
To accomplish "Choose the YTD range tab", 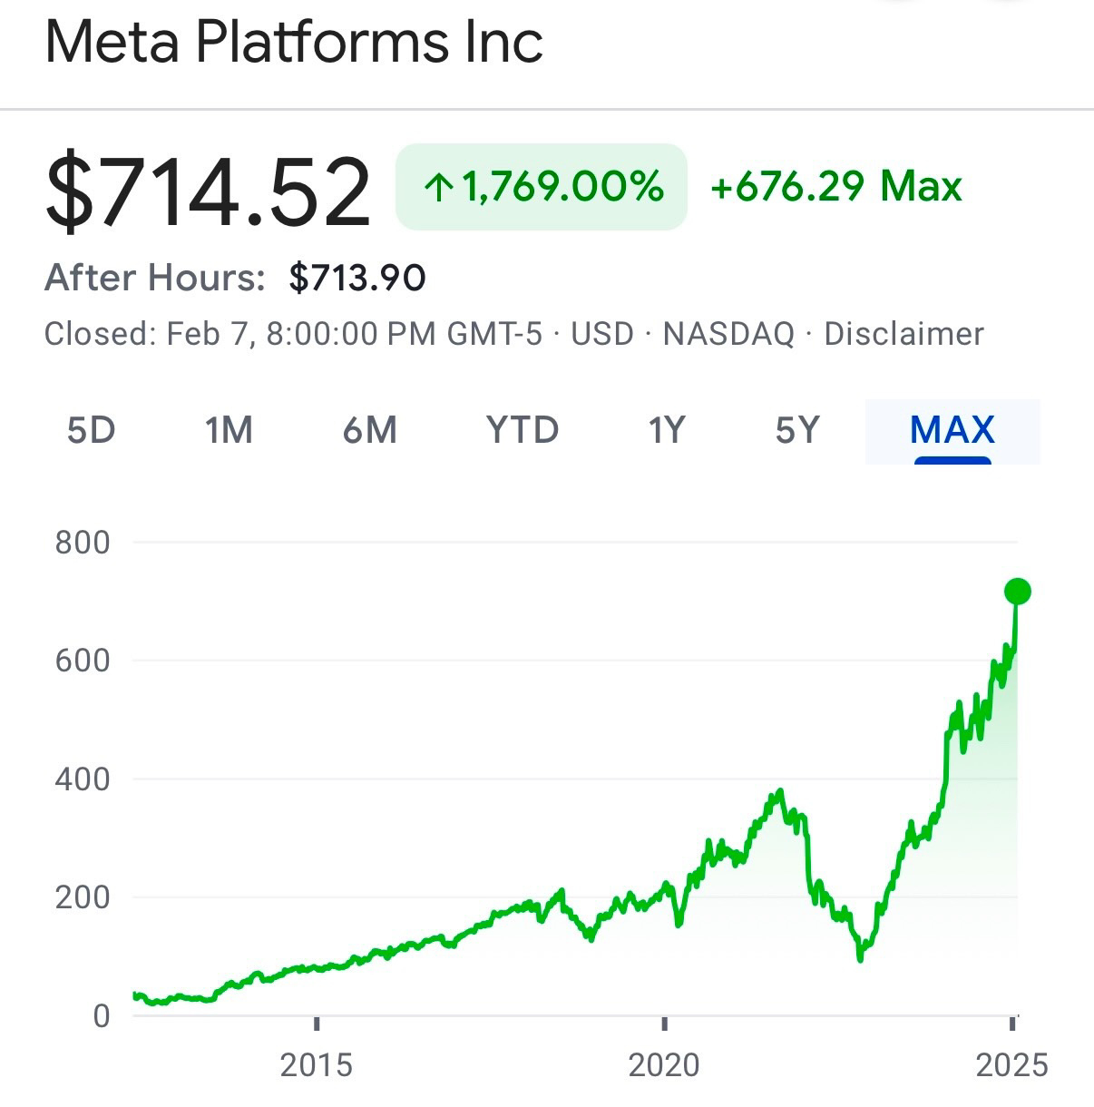I will point(523,430).
